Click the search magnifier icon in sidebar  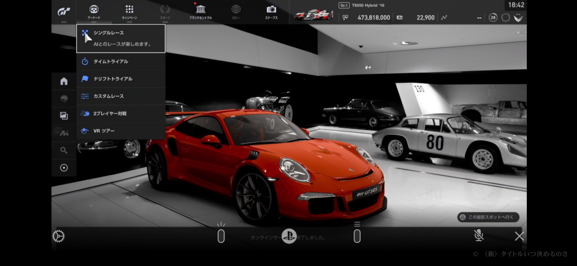coord(64,150)
